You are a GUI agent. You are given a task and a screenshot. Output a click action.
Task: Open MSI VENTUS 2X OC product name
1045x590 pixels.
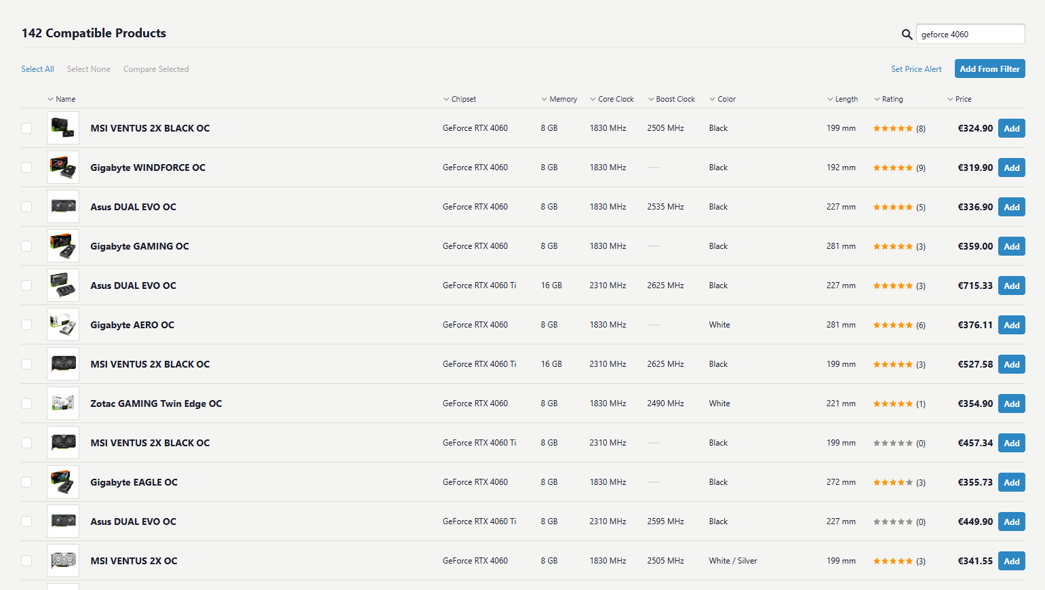coord(134,561)
